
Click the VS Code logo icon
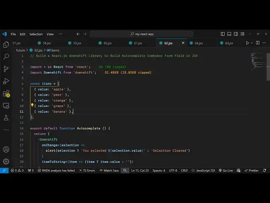click(5, 34)
